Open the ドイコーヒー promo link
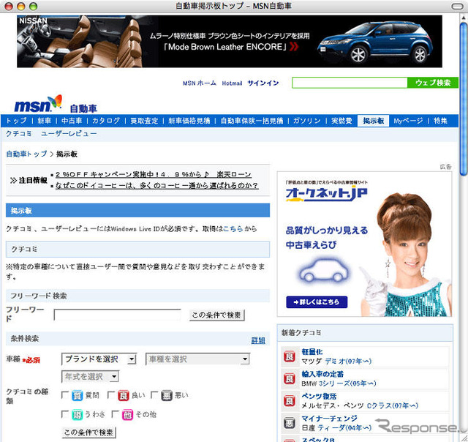The height and width of the screenshot is (442, 468). pos(157,185)
